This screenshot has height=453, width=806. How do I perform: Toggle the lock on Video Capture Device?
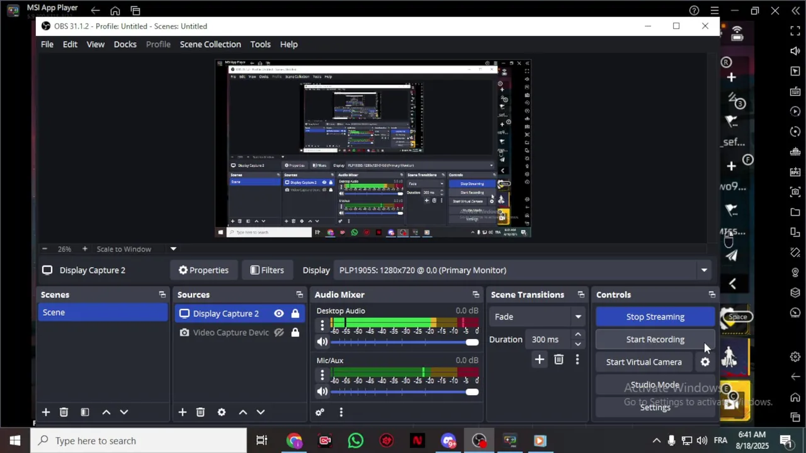click(295, 332)
